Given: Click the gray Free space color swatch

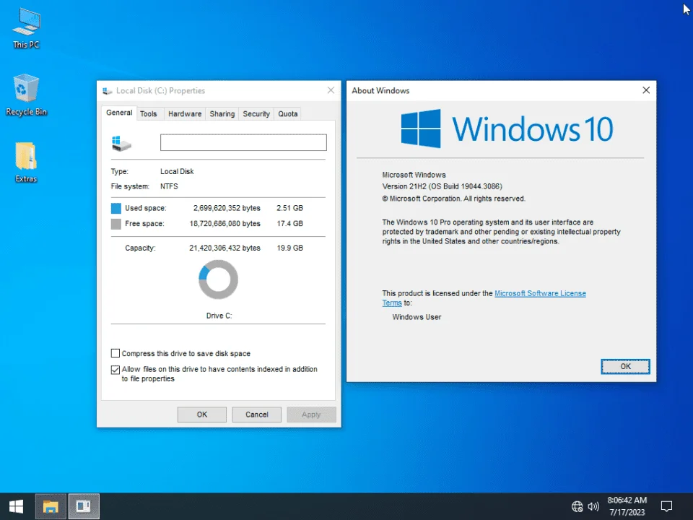Looking at the screenshot, I should click(x=115, y=224).
